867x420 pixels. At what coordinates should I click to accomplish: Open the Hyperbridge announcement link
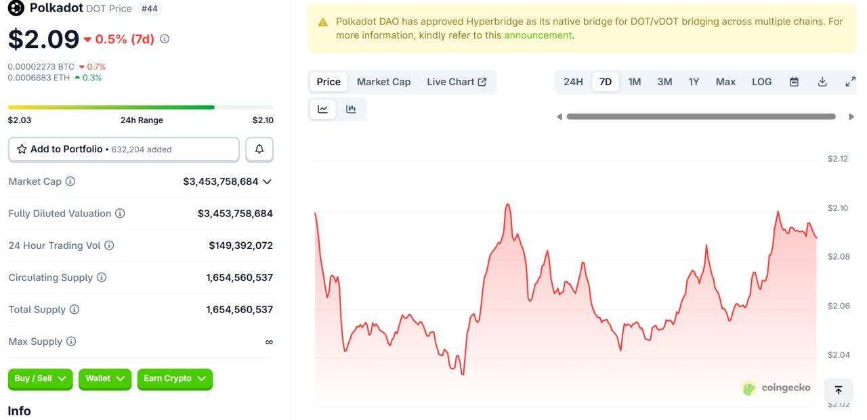tap(537, 34)
